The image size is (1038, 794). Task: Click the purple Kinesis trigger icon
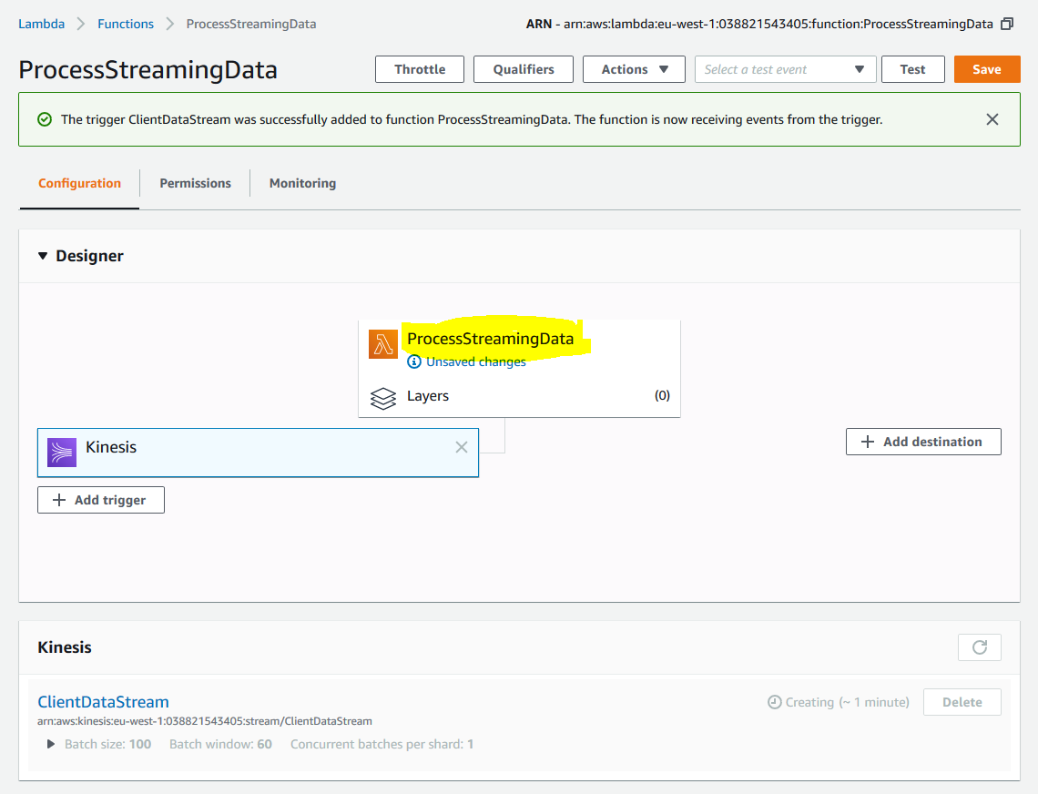(x=62, y=453)
